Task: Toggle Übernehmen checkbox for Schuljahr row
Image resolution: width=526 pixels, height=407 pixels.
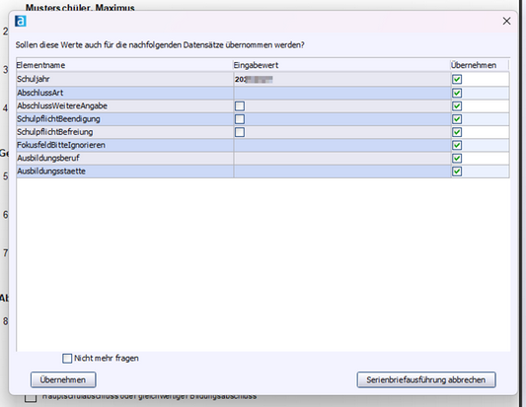Action: point(457,80)
